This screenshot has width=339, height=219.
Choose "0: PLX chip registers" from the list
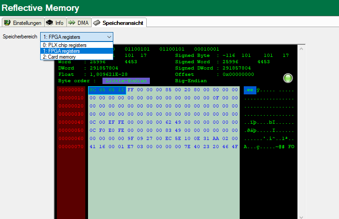[65, 45]
